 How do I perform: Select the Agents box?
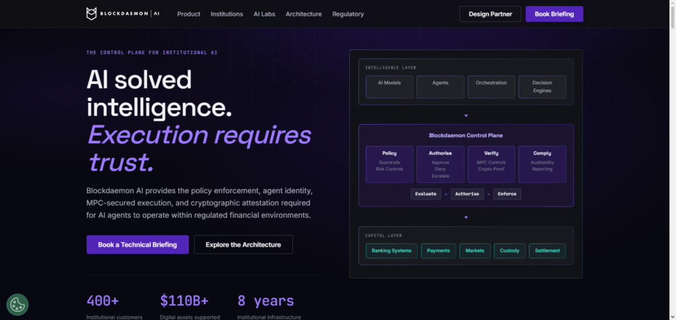pos(440,87)
